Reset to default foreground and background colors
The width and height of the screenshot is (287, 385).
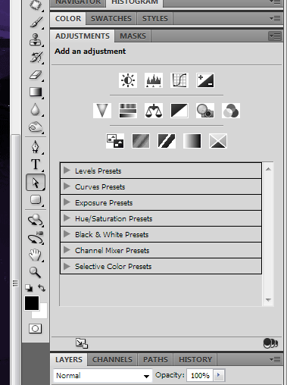(x=29, y=288)
